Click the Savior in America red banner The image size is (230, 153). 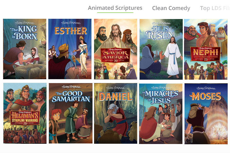click(115, 55)
